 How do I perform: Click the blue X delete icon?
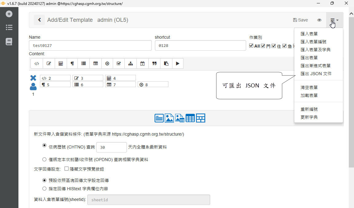[33, 78]
